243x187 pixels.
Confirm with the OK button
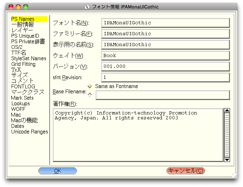(x=58, y=171)
